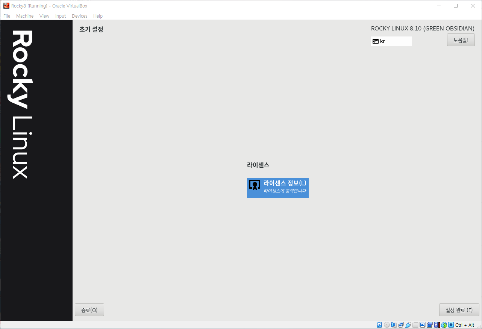The height and width of the screenshot is (329, 482).
Task: Click the audio status icon
Action: [x=394, y=325]
